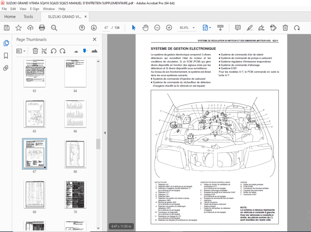Save the file with floppy disk icon
The width and height of the screenshot is (311, 232).
click(7, 28)
